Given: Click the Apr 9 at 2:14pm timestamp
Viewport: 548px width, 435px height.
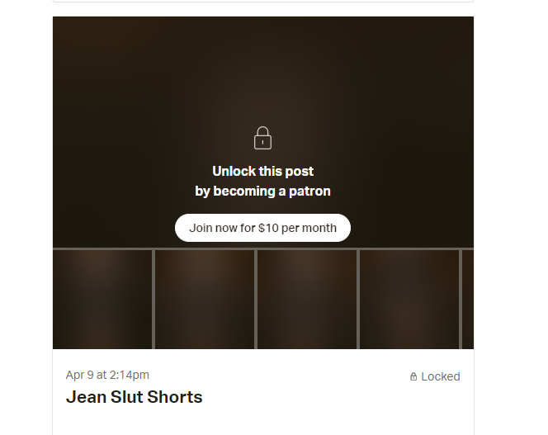Looking at the screenshot, I should click(x=107, y=375).
